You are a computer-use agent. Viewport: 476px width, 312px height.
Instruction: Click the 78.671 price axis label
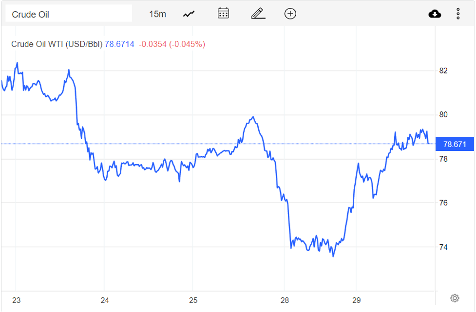(x=455, y=143)
